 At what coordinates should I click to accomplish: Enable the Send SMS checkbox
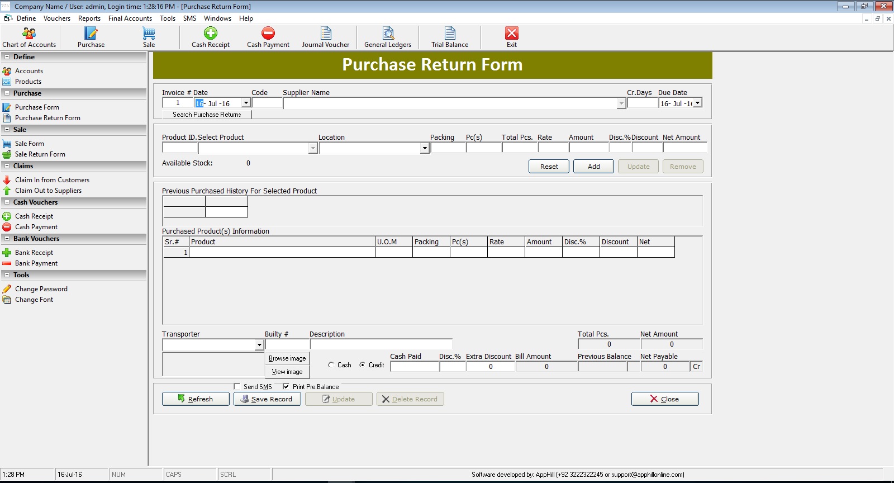pos(237,386)
